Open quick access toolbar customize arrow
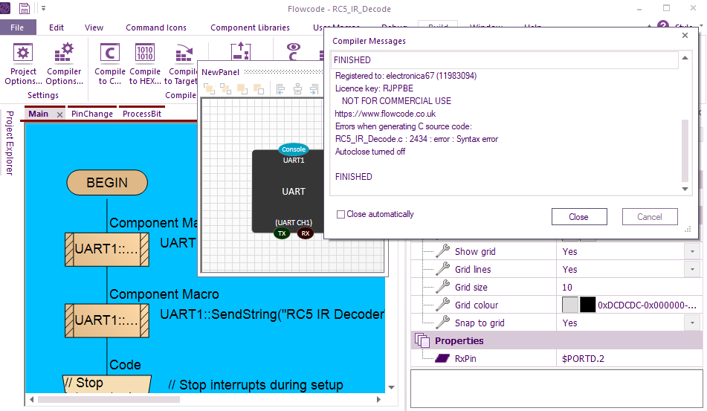 (43, 8)
